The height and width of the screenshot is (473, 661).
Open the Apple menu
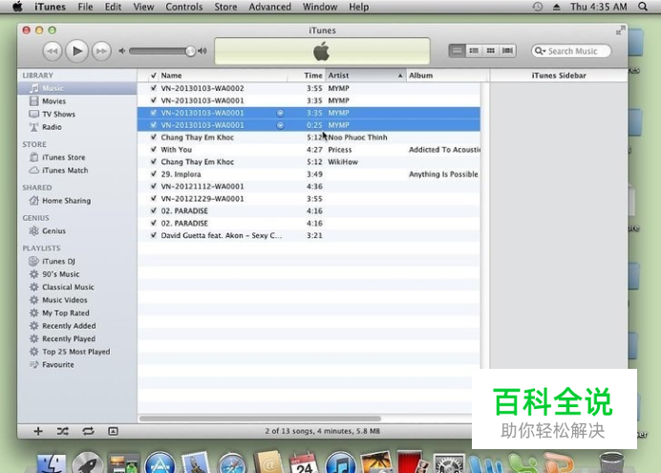[x=17, y=7]
